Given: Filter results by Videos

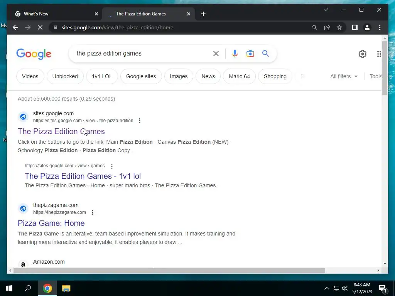Looking at the screenshot, I should pos(30,76).
